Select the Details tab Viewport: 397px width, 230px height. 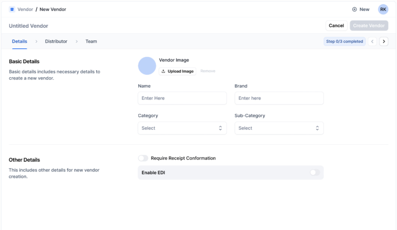click(x=19, y=42)
